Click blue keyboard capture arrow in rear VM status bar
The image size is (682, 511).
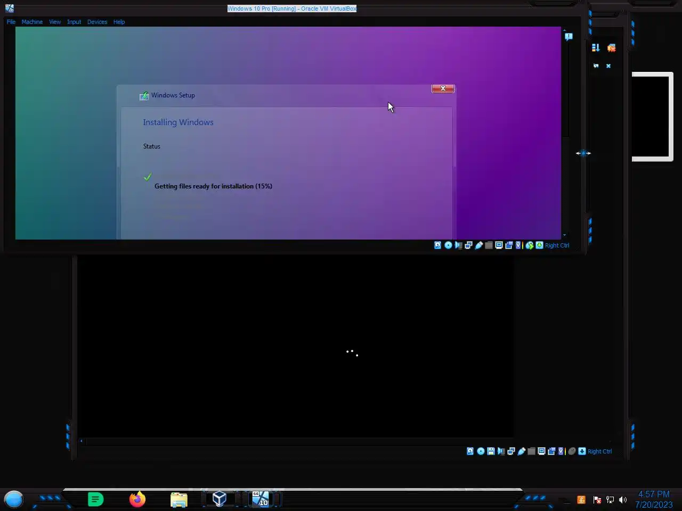(x=582, y=451)
